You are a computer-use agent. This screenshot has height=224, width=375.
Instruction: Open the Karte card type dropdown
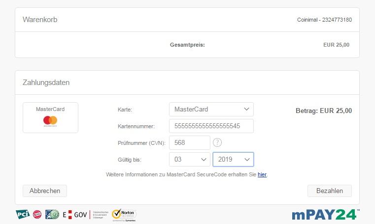tap(211, 109)
